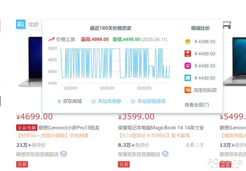
Task: Click the Lenovo Pro13 laptop thumbnail image
Action: (x=31, y=62)
